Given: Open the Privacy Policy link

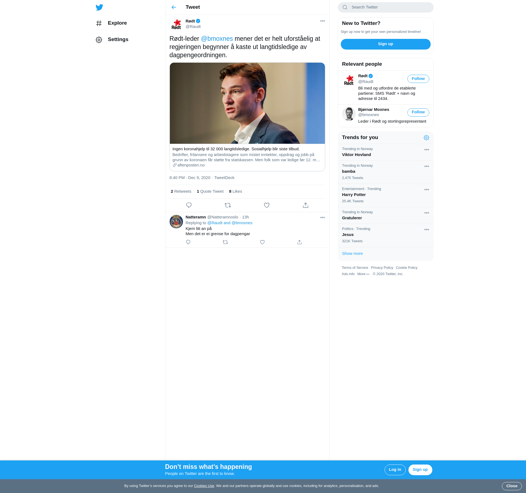Looking at the screenshot, I should pos(382,268).
